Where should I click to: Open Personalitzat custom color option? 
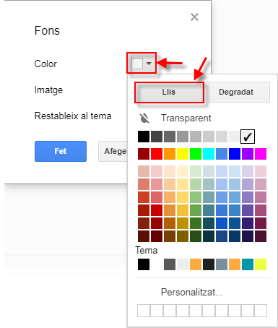[x=191, y=292]
